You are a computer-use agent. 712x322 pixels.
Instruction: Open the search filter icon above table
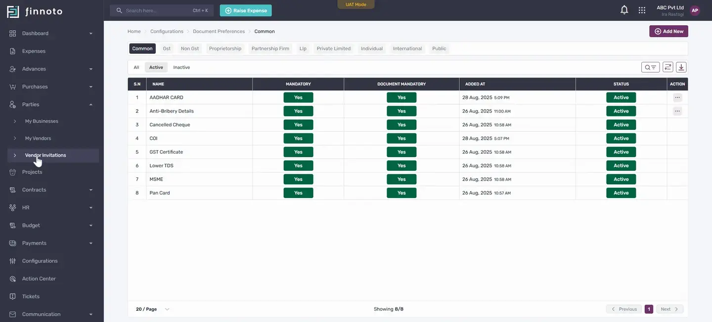[650, 67]
